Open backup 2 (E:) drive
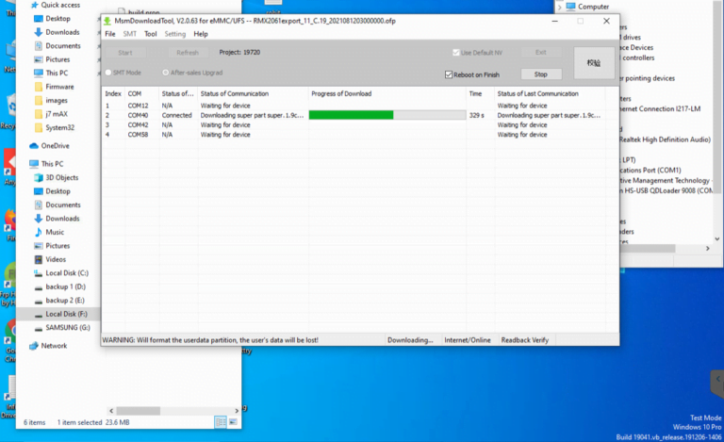 (65, 301)
